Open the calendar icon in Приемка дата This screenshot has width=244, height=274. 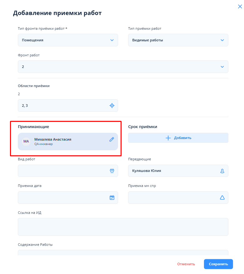coord(112,198)
